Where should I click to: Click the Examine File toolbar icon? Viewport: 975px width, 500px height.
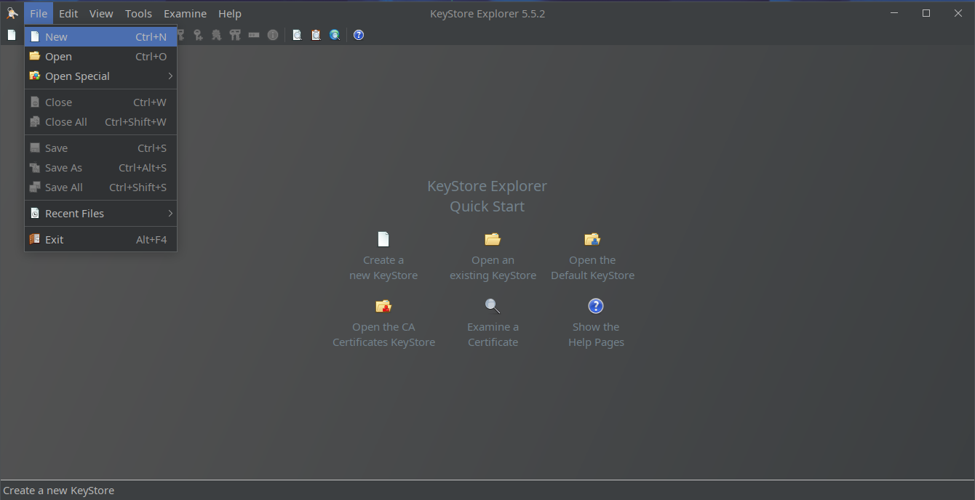(x=297, y=35)
